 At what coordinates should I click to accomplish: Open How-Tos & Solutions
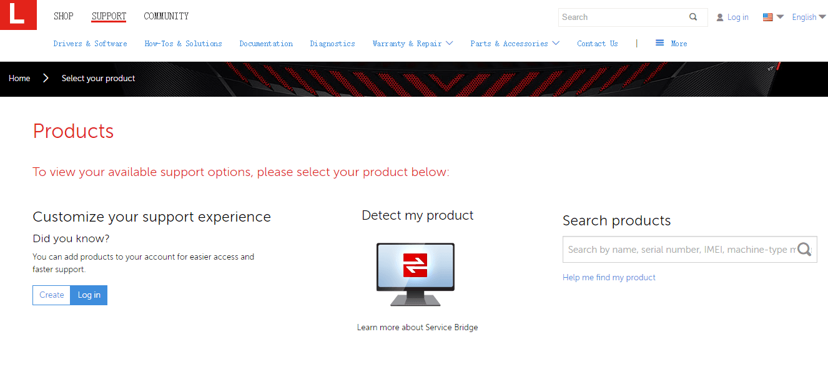point(183,44)
